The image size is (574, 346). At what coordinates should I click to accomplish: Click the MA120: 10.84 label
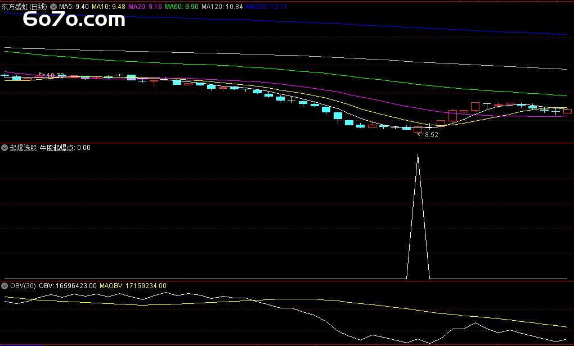(222, 6)
